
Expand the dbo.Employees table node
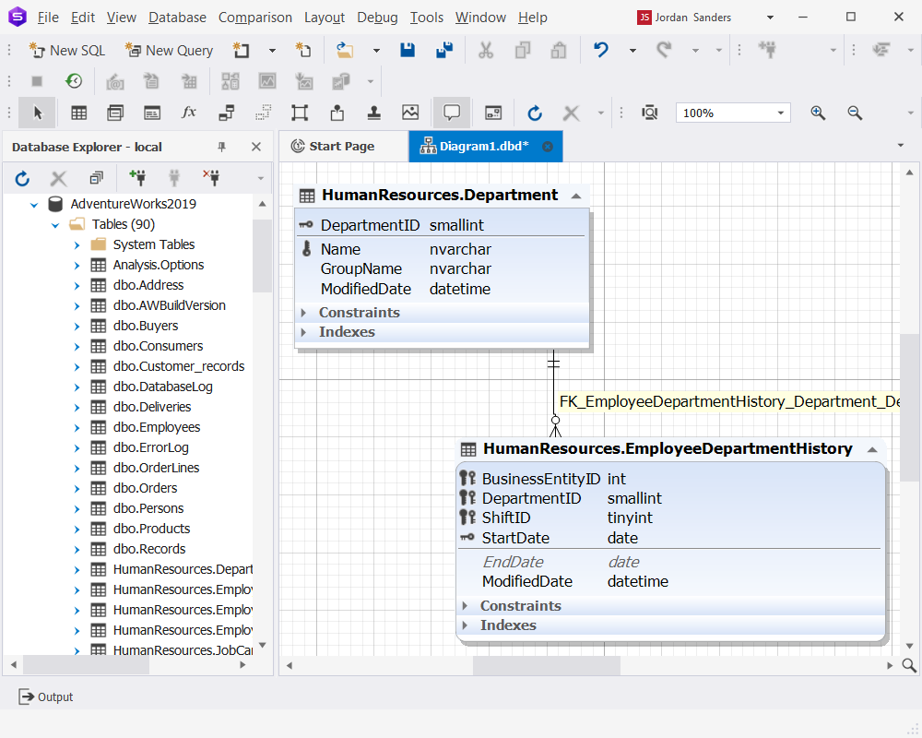click(77, 428)
